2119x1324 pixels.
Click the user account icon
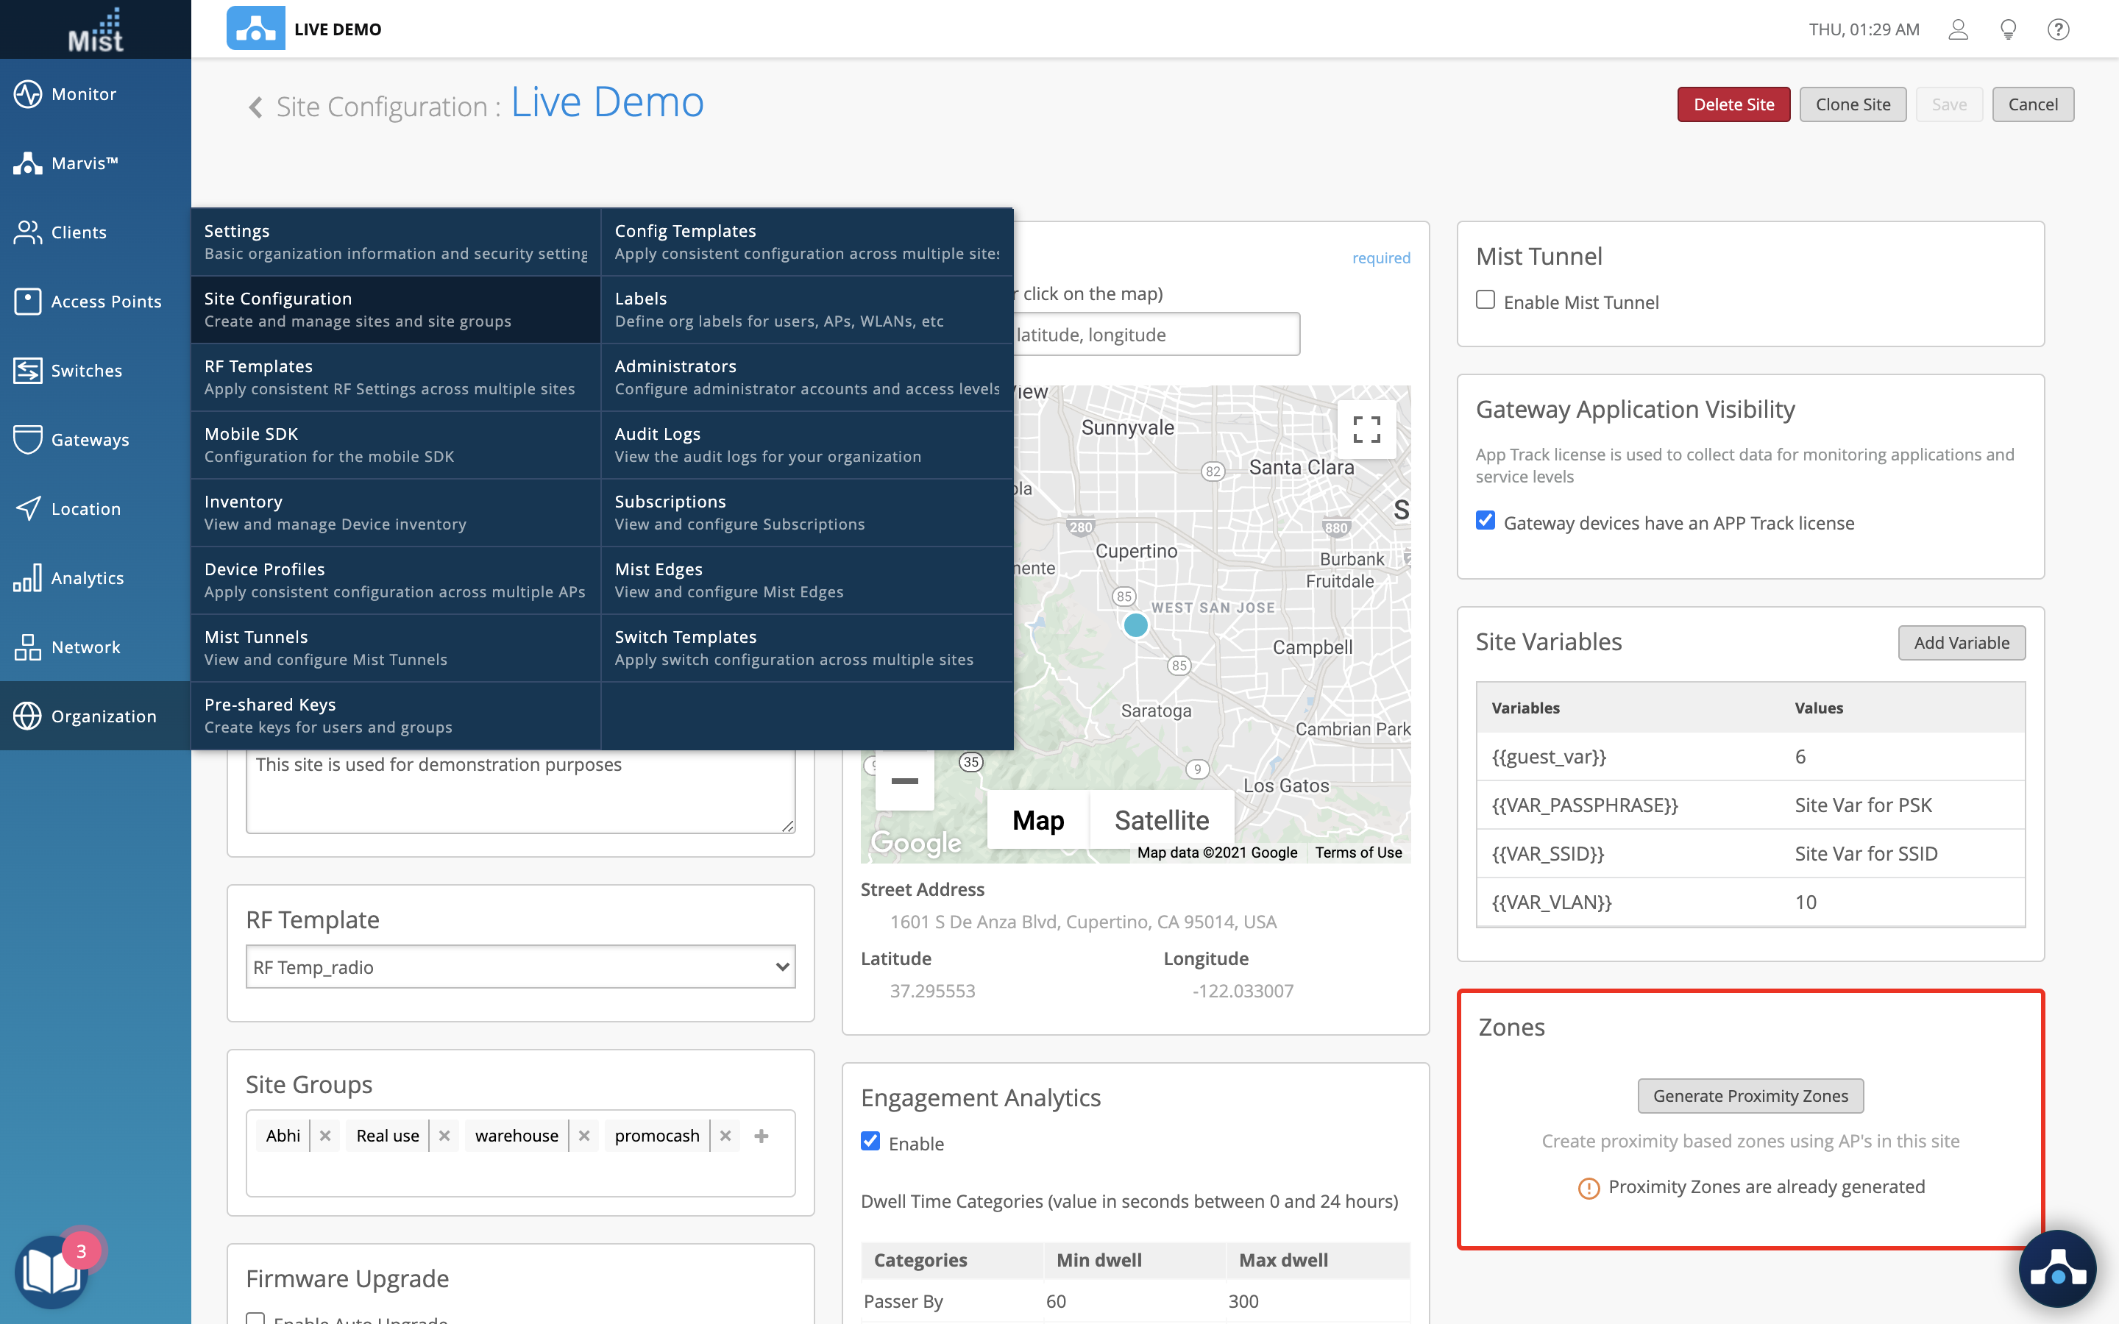(1958, 29)
